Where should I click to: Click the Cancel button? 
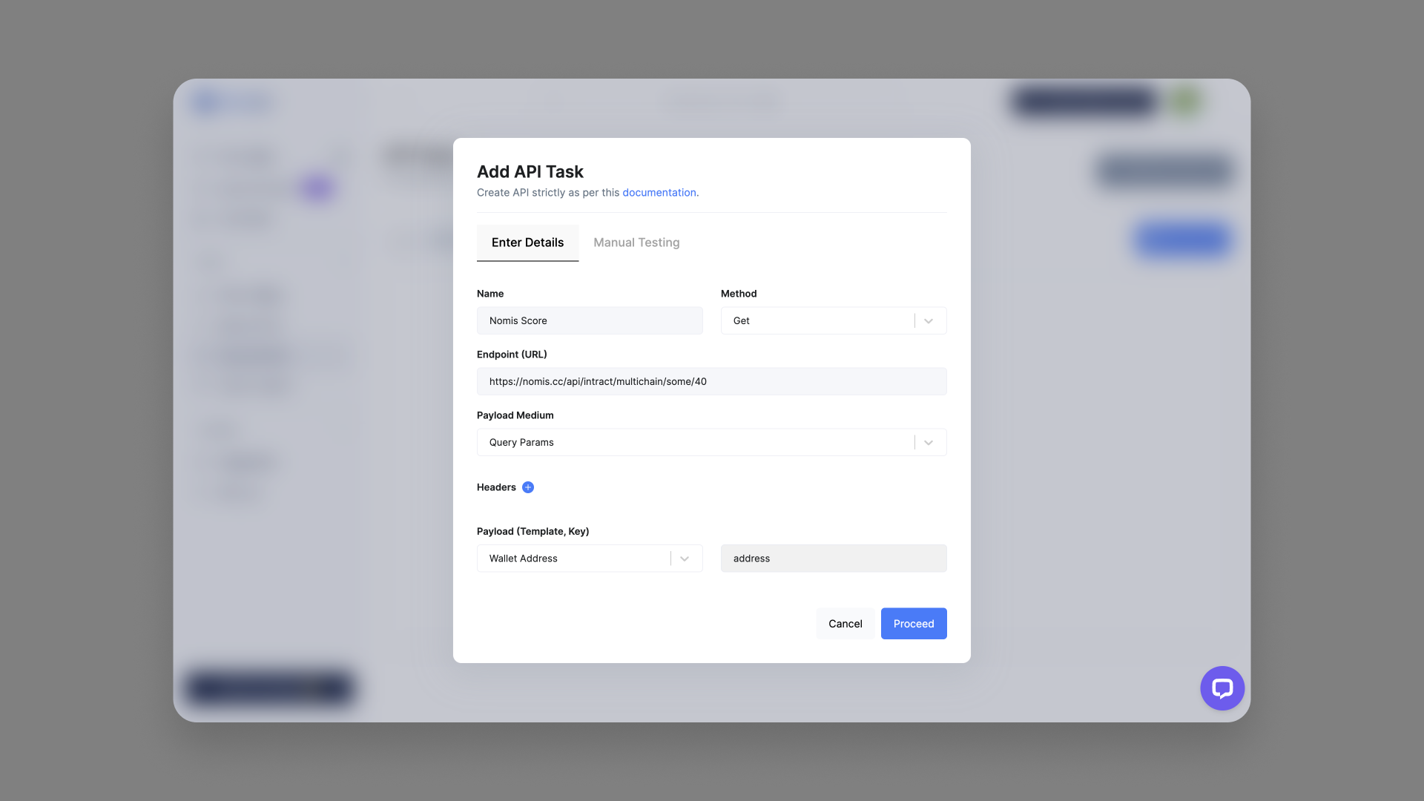[845, 623]
